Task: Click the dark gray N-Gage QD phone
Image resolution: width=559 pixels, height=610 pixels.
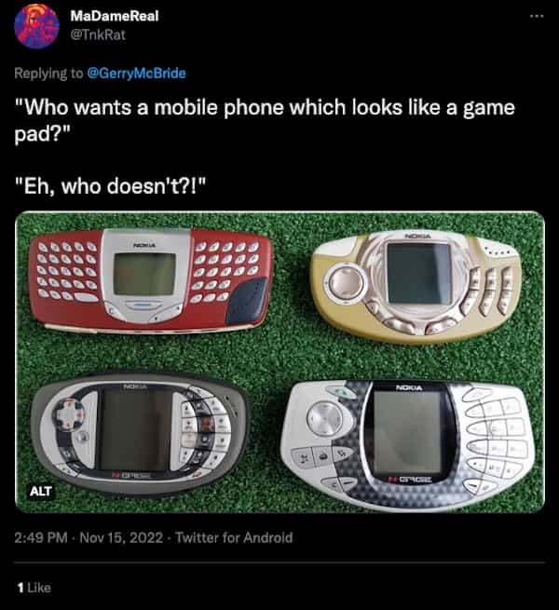Action: tap(140, 433)
